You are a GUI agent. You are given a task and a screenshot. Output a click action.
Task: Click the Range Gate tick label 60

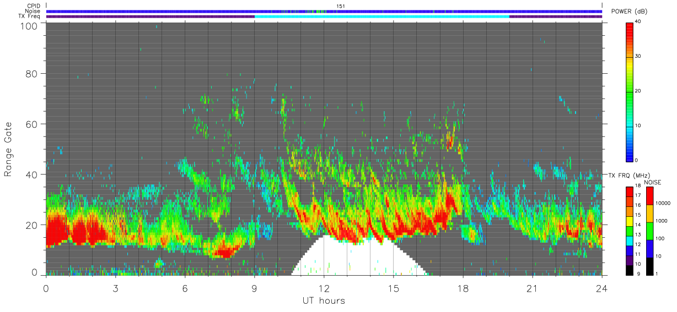pos(31,124)
